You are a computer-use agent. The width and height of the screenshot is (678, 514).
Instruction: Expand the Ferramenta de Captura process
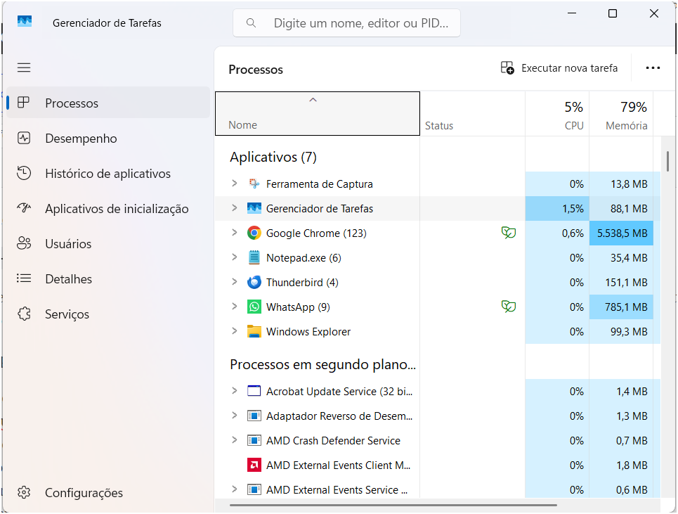(x=235, y=184)
